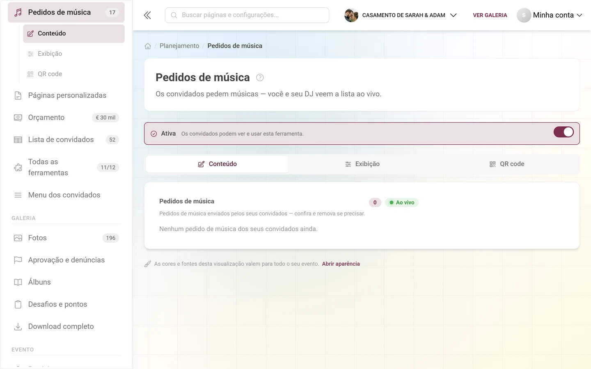The image size is (591, 369).
Task: Open Álbuns page
Action: [66, 282]
